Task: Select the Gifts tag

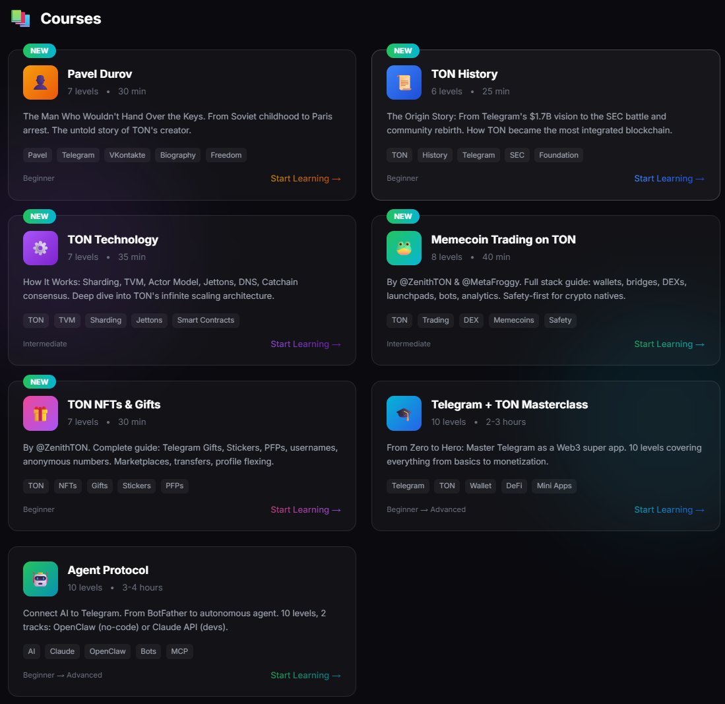Action: (100, 486)
